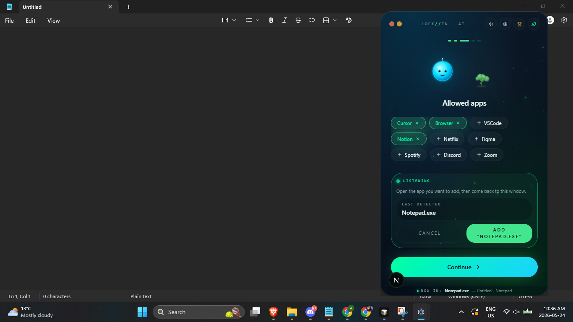The height and width of the screenshot is (322, 573).
Task: Click the Notepad text editing area
Action: (x=190, y=158)
